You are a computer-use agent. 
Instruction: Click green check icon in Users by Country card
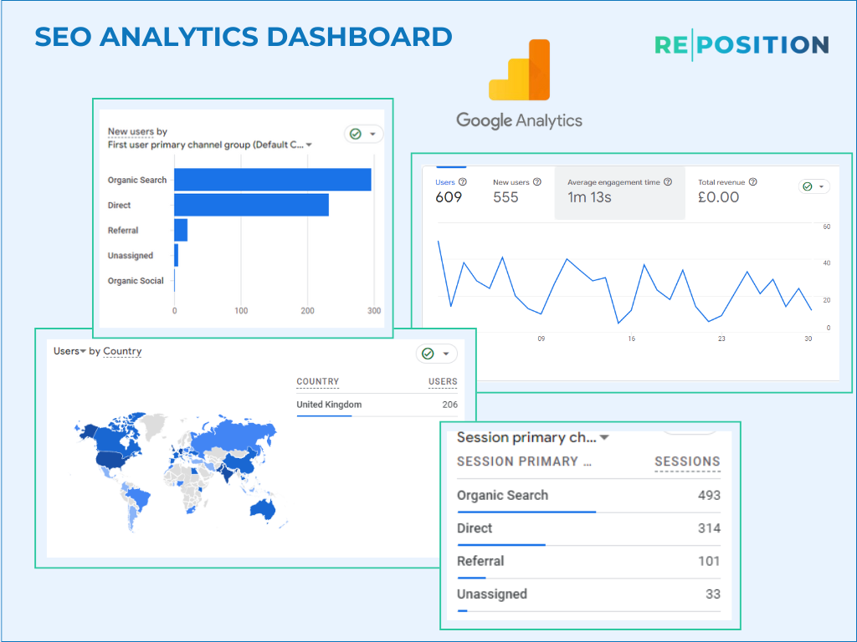click(428, 354)
